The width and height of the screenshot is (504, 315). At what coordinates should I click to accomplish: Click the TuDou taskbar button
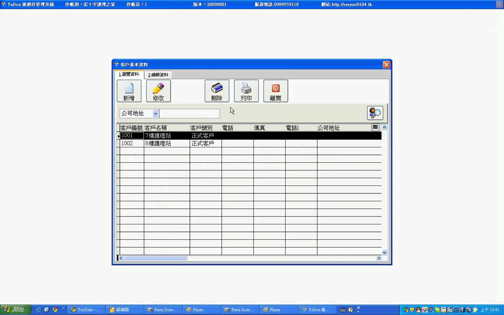(x=317, y=310)
